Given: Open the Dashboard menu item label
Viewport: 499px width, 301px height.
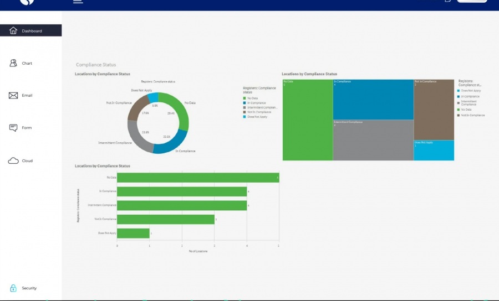Looking at the screenshot, I should point(32,31).
